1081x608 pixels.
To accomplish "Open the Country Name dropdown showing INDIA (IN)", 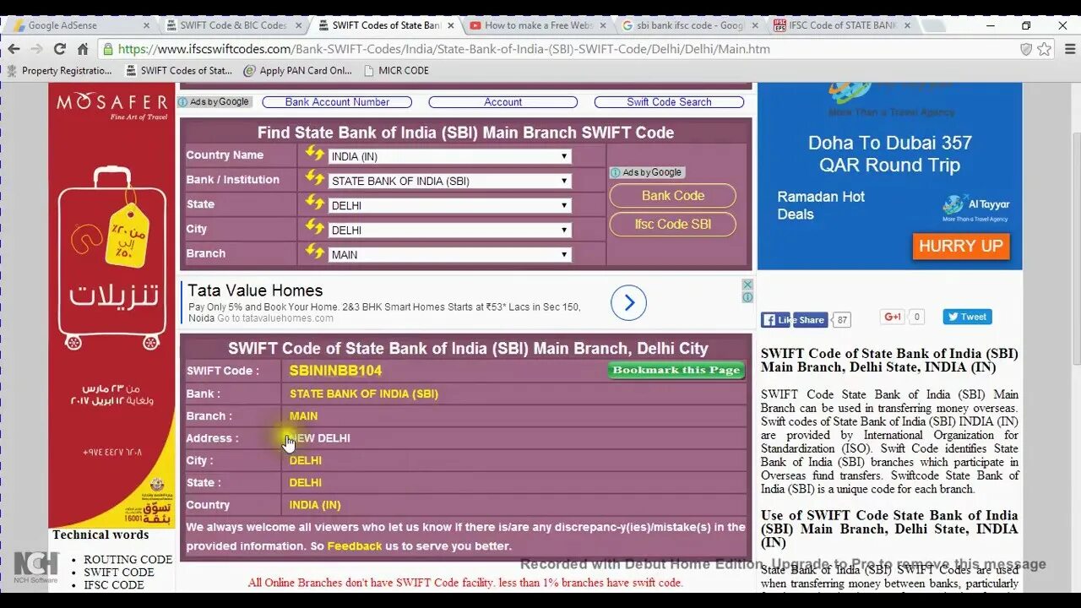I will tap(449, 156).
